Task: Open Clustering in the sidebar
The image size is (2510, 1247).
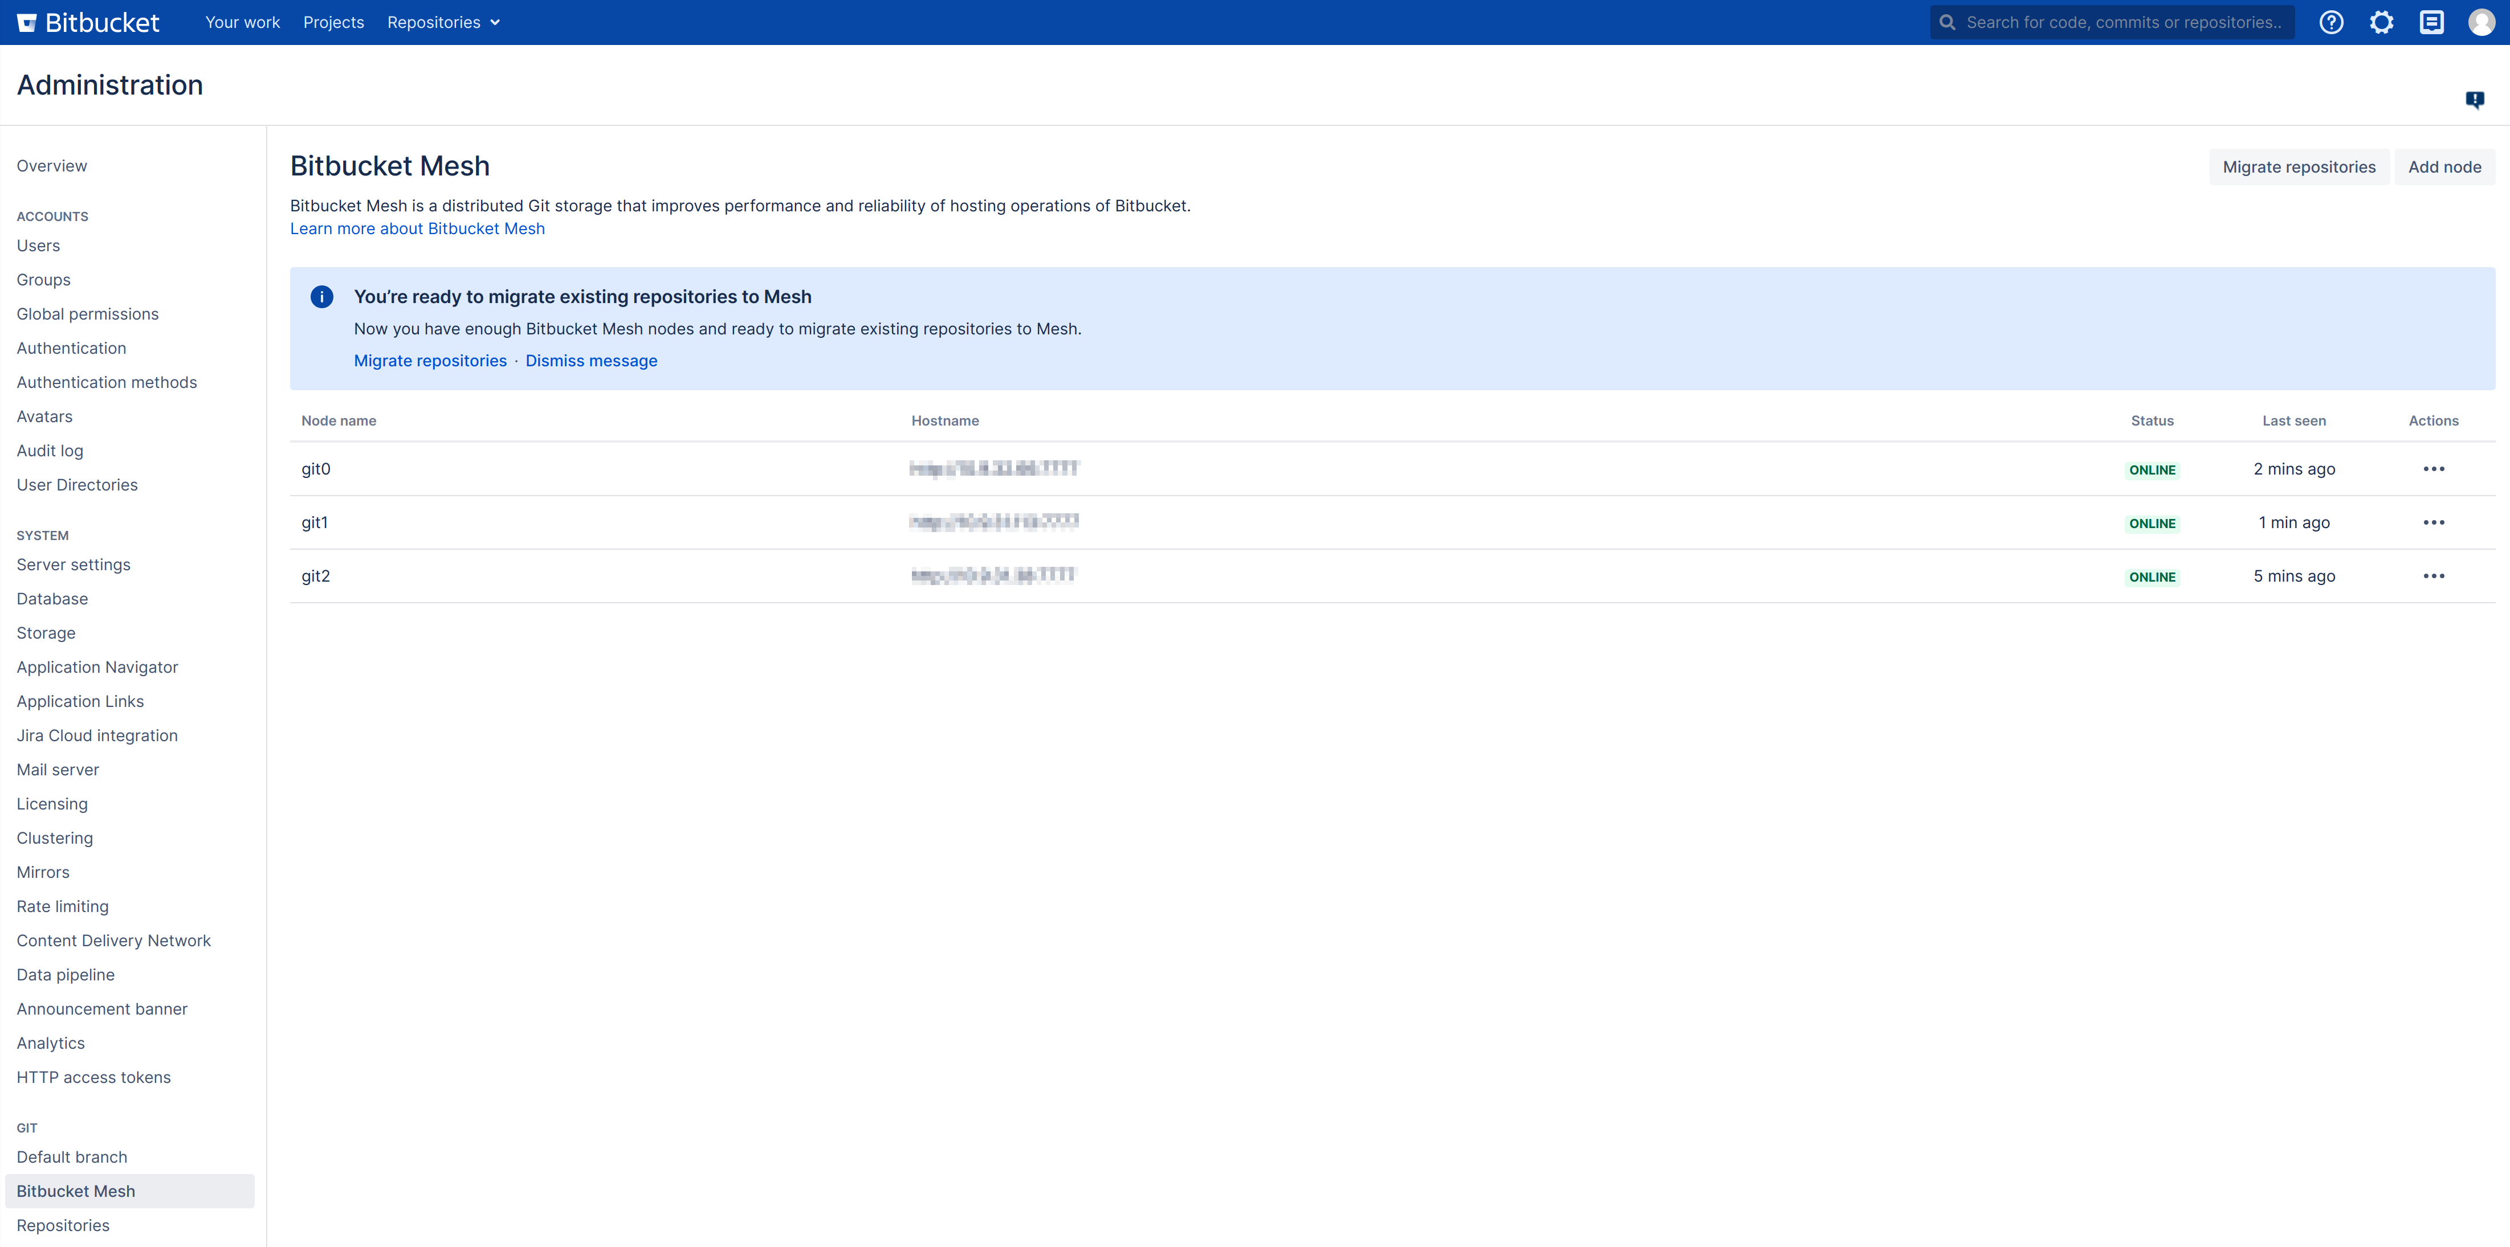Action: pyautogui.click(x=55, y=838)
